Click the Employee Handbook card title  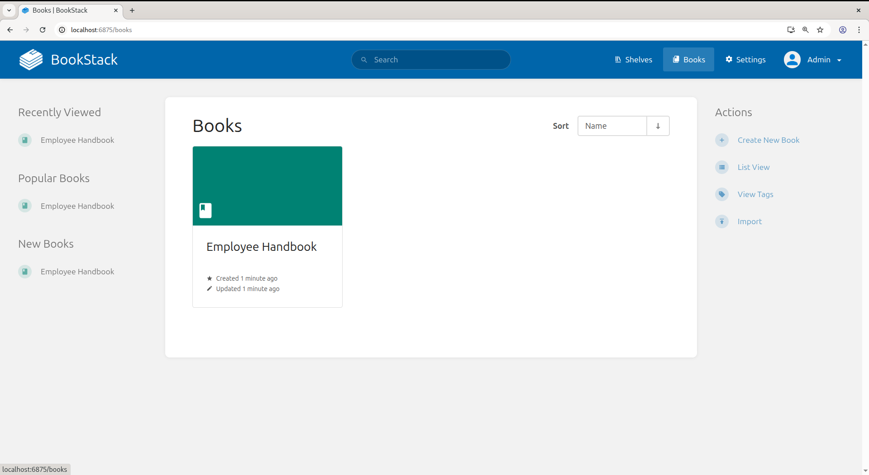click(x=262, y=247)
